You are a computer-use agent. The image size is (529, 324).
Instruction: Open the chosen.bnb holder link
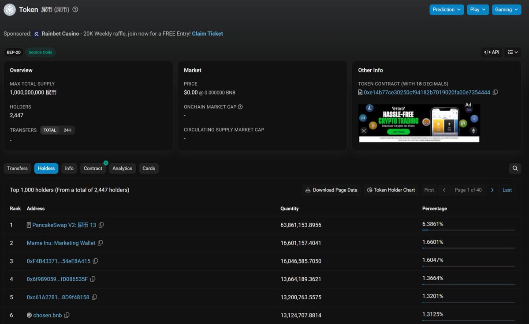(x=48, y=315)
